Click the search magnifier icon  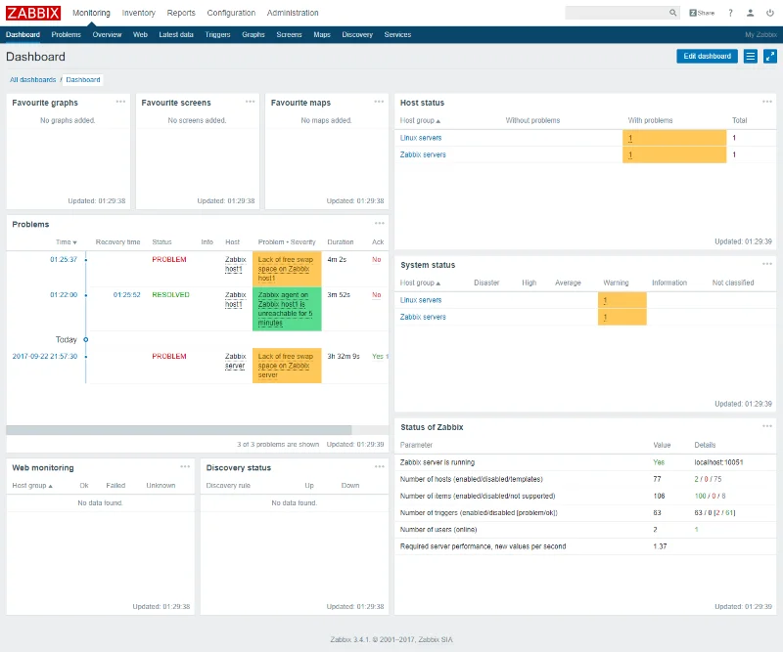tap(672, 13)
